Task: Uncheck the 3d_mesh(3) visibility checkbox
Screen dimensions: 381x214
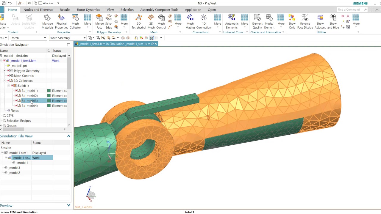Action: (x=16, y=101)
